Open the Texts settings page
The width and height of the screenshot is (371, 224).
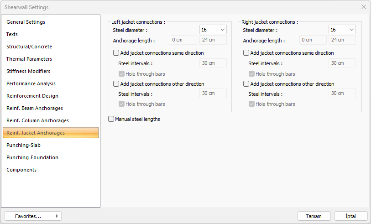12,34
